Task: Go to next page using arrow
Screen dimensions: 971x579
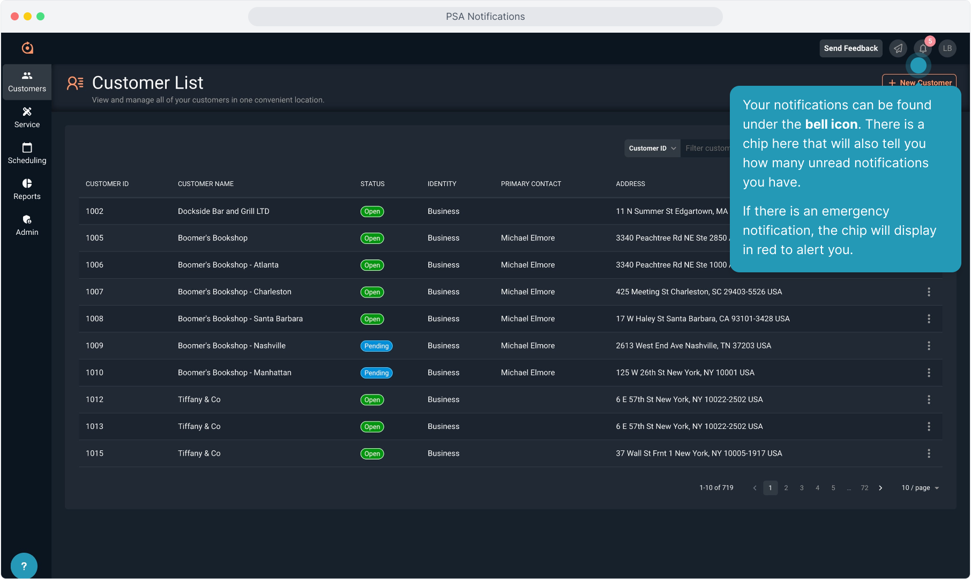Action: 880,488
